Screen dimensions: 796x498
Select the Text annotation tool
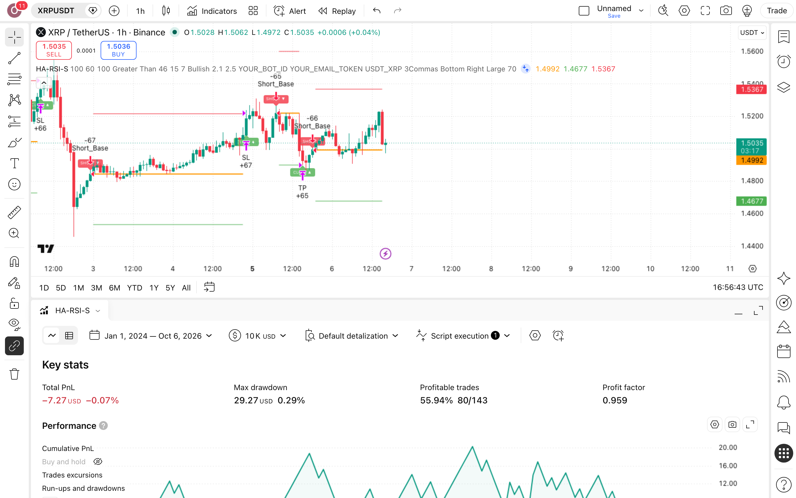14,163
